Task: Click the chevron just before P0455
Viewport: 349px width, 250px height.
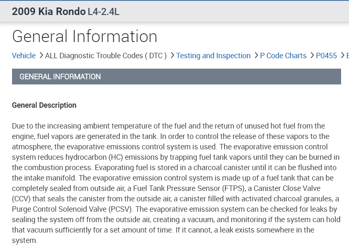Action: point(312,56)
